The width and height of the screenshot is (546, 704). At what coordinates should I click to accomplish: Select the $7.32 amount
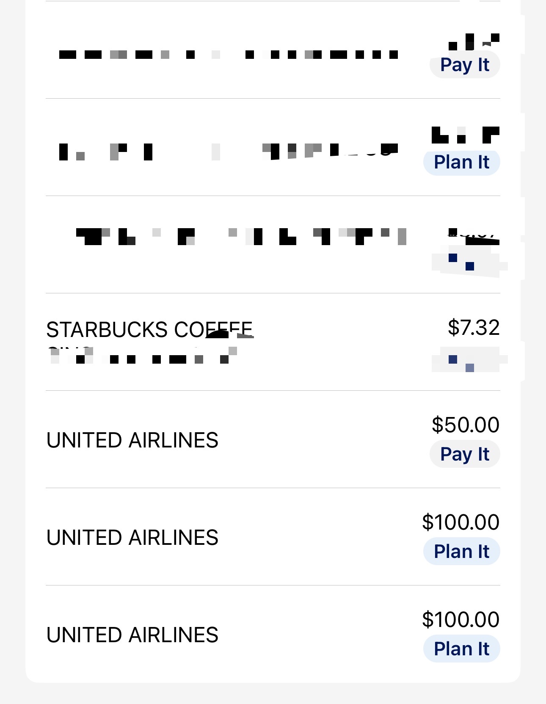[x=474, y=328]
